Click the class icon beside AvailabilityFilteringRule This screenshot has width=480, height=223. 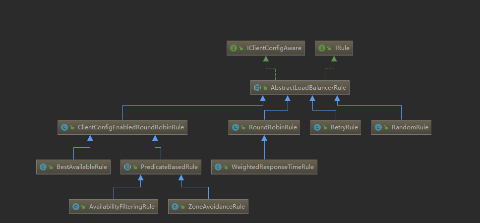click(x=76, y=207)
